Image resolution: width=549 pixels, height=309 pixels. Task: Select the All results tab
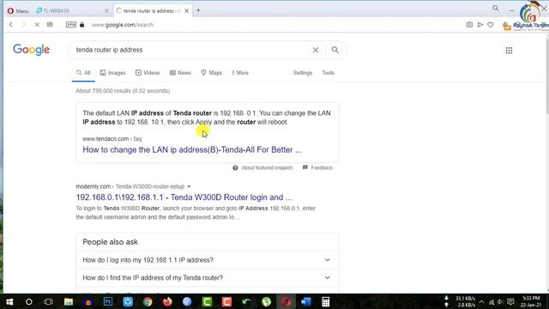point(83,73)
